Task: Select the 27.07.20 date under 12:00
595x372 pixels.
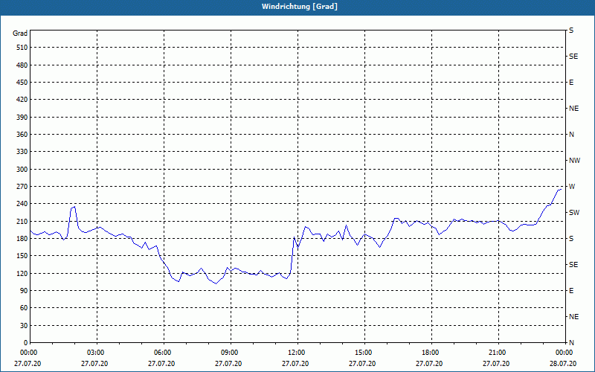Action: [x=295, y=364]
